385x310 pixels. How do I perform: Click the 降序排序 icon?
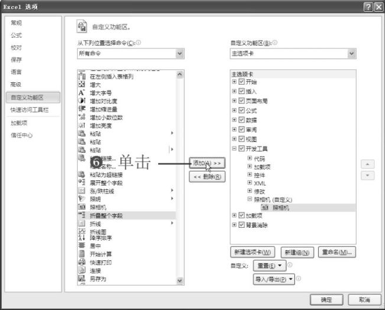point(82,237)
